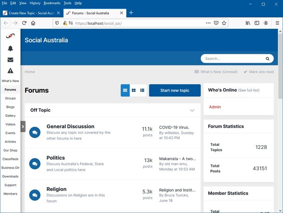
Task: Click the warning triangle reports icon
Action: pos(10,71)
